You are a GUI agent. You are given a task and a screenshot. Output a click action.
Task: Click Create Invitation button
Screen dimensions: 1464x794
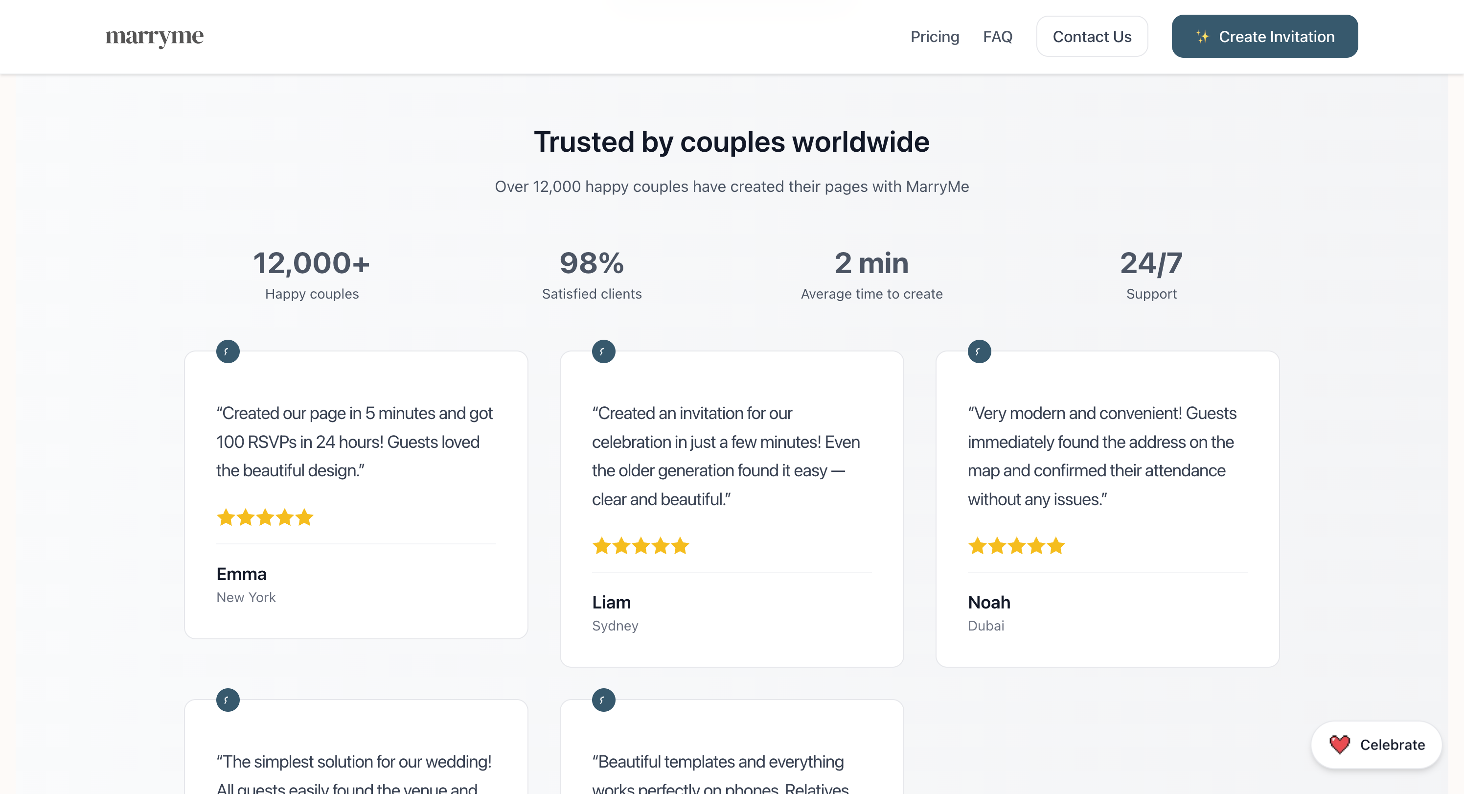(1264, 36)
